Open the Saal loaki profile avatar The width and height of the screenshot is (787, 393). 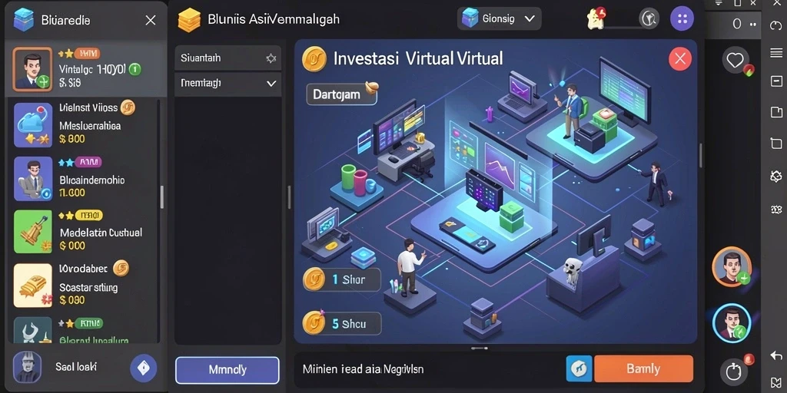pyautogui.click(x=27, y=368)
